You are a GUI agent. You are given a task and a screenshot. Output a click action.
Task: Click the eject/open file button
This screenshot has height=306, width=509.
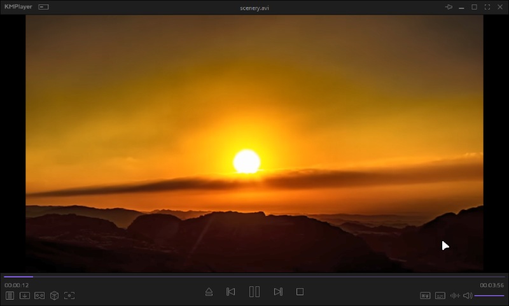209,292
